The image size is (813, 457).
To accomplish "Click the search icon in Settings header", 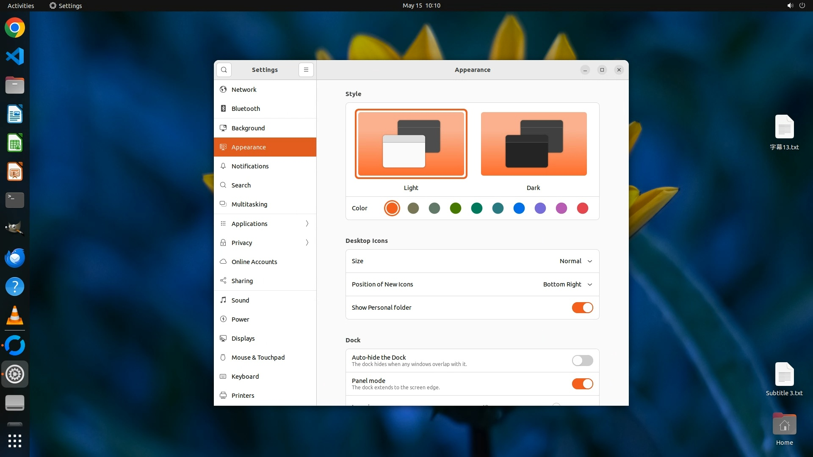I will 224,70.
